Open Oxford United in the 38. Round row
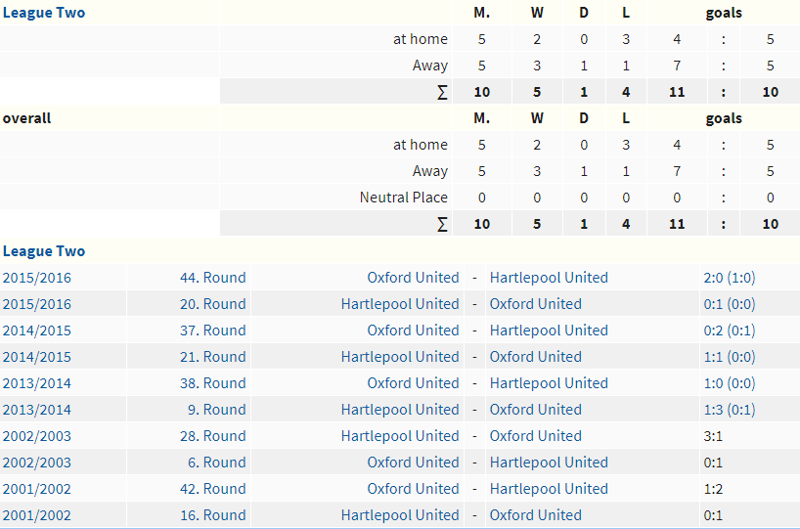This screenshot has width=800, height=529. [x=413, y=383]
